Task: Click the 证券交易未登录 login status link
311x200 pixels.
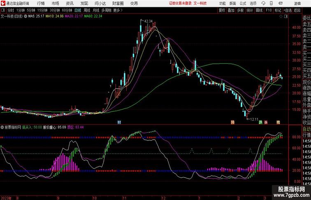Action: coord(180,3)
